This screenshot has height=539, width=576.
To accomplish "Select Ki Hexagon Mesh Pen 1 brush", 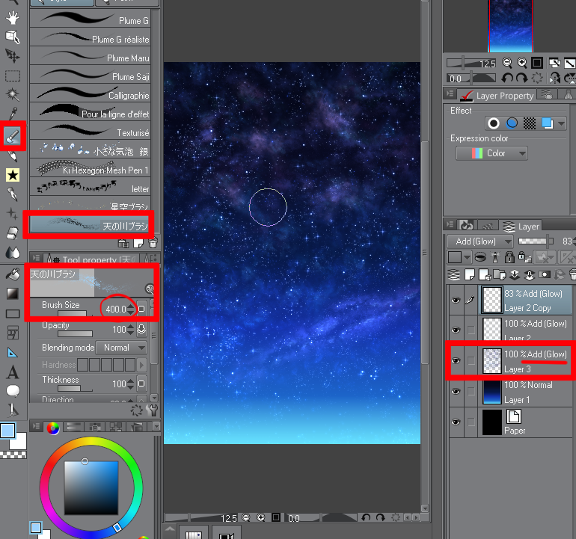I will coord(90,167).
